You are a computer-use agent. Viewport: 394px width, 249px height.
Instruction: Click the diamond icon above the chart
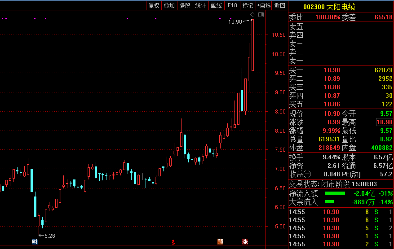253,15
